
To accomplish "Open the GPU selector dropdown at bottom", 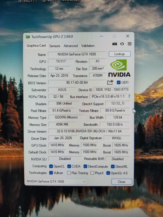I will click(56, 181).
